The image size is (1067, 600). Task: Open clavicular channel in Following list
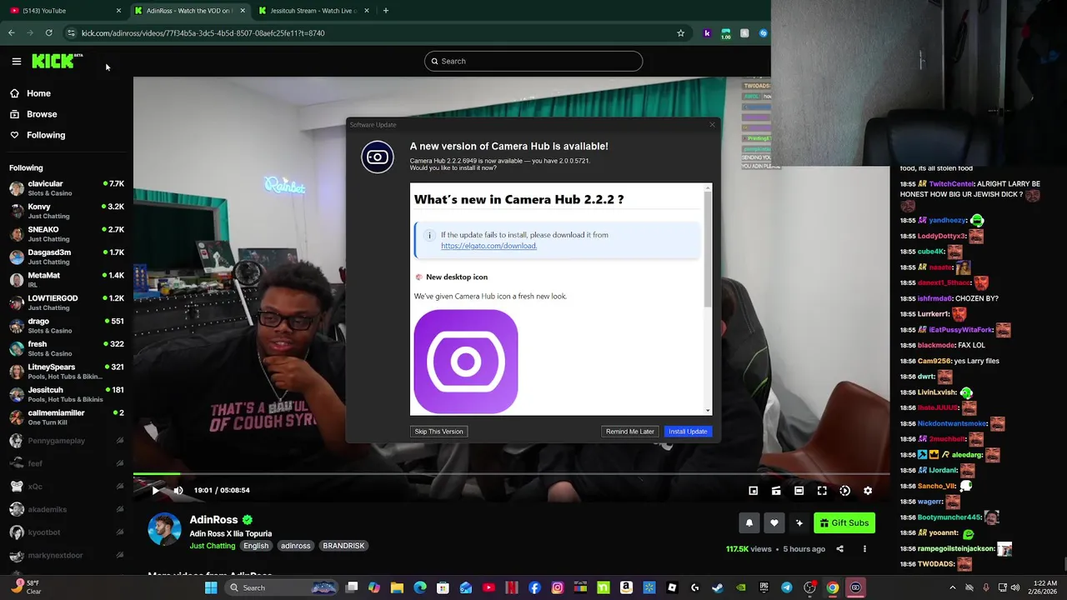click(67, 188)
